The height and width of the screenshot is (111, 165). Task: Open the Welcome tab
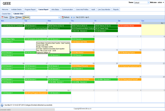click(5, 9)
